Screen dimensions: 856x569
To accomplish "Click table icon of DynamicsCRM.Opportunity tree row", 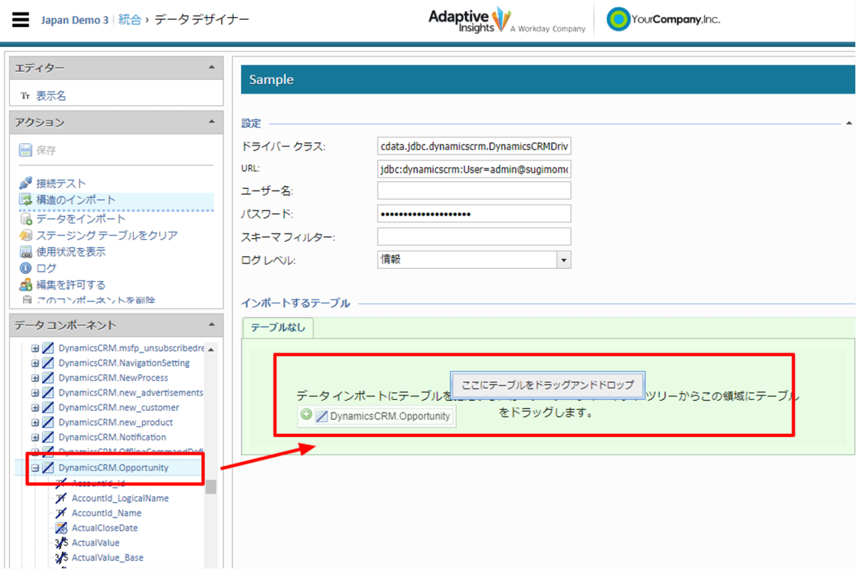I will [48, 468].
